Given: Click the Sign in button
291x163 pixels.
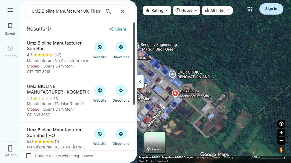Looking at the screenshot, I should pyautogui.click(x=271, y=9).
